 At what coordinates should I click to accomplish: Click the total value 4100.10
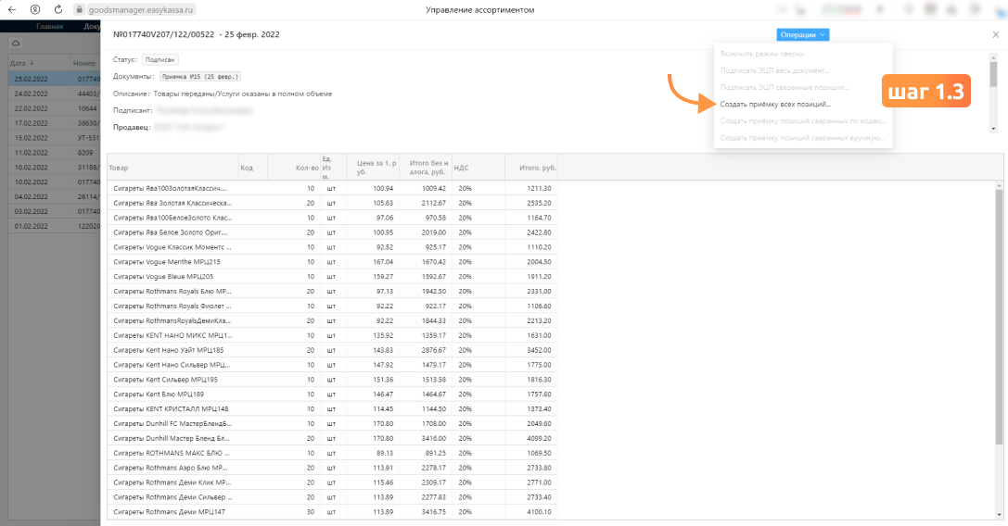539,512
